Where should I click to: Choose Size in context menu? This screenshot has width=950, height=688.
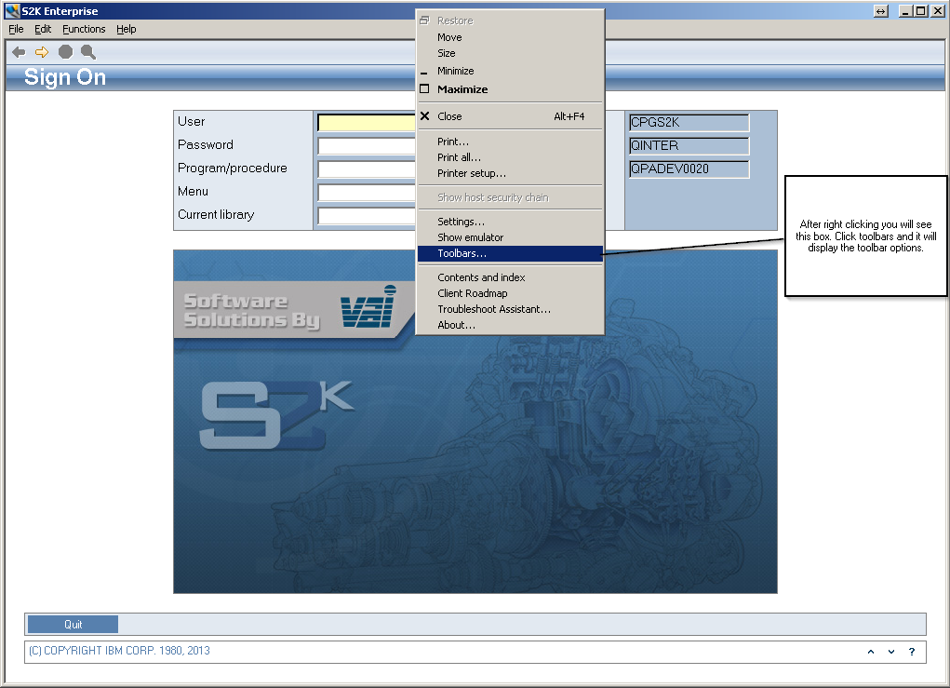pyautogui.click(x=510, y=53)
